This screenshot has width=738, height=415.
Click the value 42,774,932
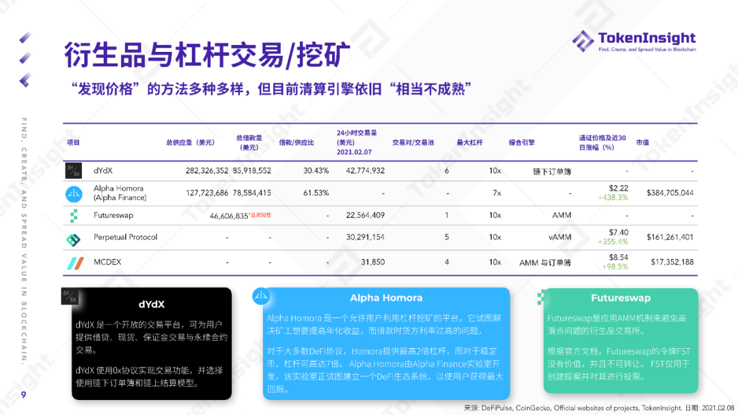pos(365,171)
